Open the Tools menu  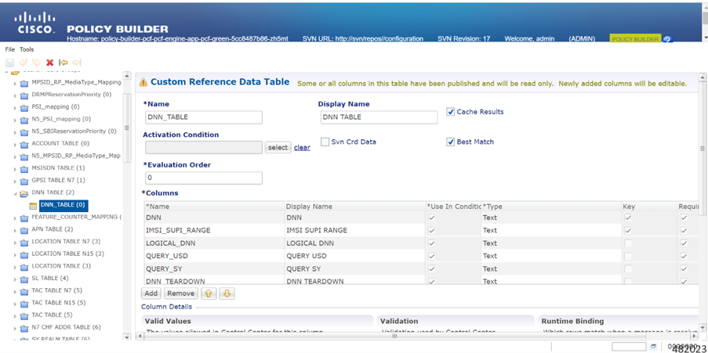click(27, 49)
